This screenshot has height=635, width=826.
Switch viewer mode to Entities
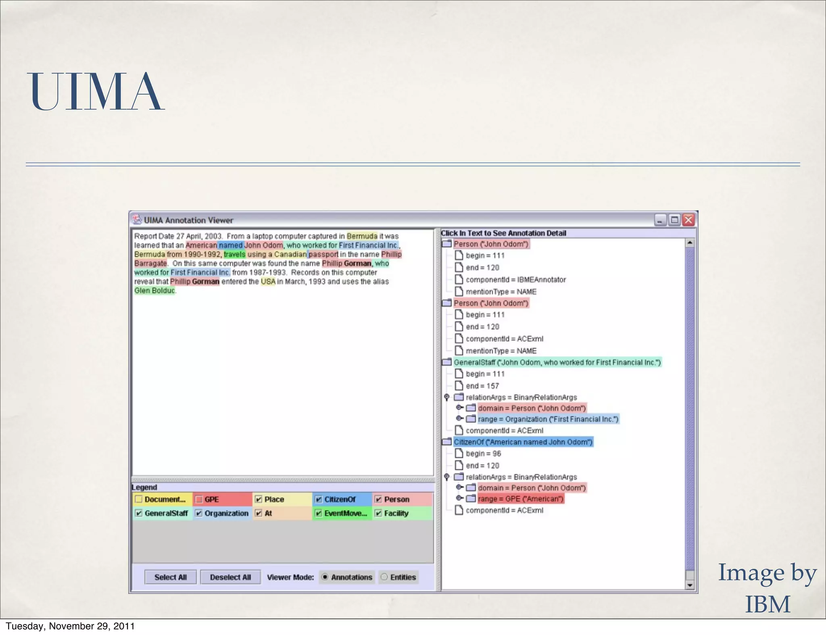pos(384,577)
